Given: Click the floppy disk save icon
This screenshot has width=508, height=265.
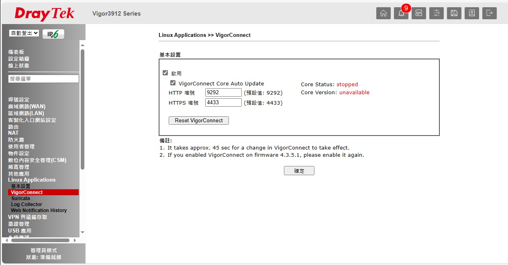Looking at the screenshot, I should pyautogui.click(x=454, y=13).
